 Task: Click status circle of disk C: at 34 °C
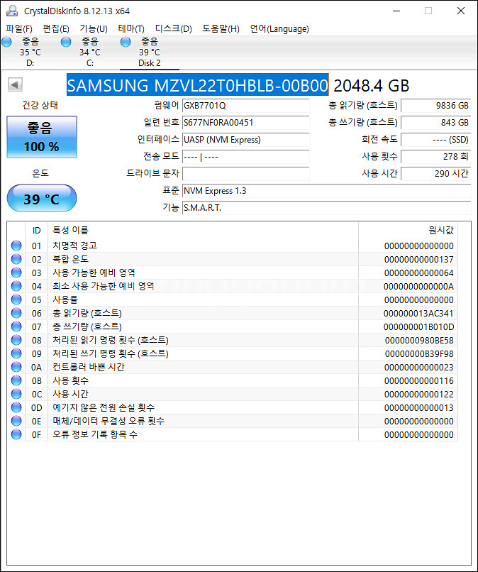pos(66,43)
